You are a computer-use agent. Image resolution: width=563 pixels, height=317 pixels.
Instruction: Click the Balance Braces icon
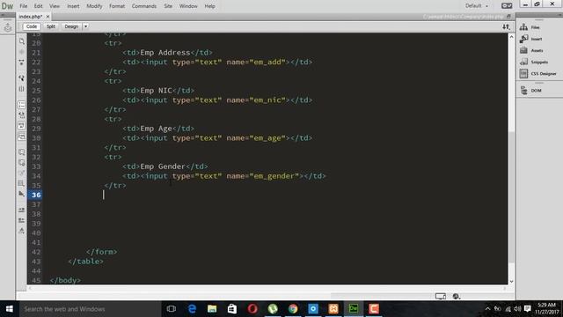[21, 89]
